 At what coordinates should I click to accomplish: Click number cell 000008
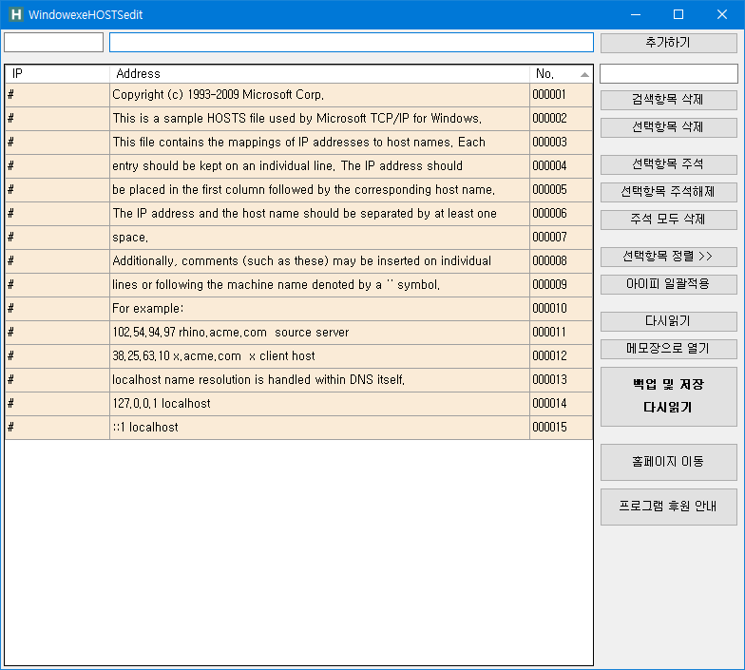click(561, 261)
